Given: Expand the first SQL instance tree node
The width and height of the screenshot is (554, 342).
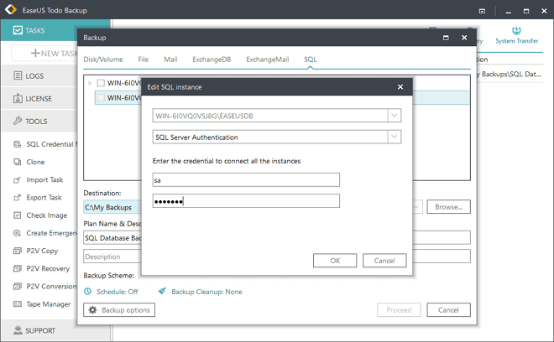Looking at the screenshot, I should (90, 83).
